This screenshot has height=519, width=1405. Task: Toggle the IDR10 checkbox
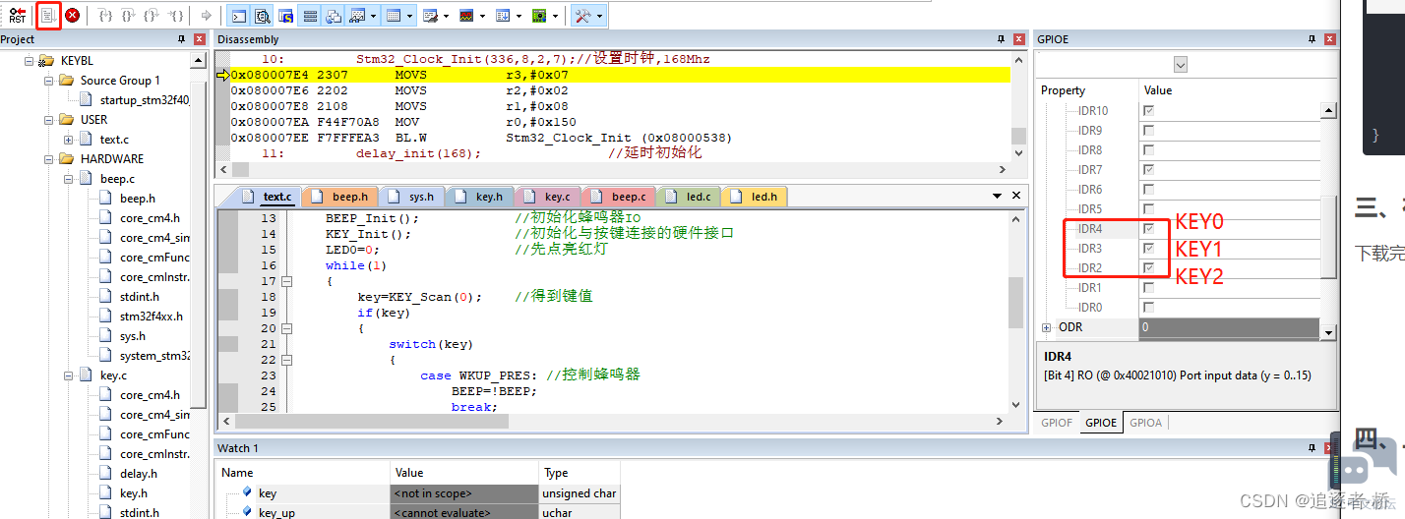[1148, 111]
